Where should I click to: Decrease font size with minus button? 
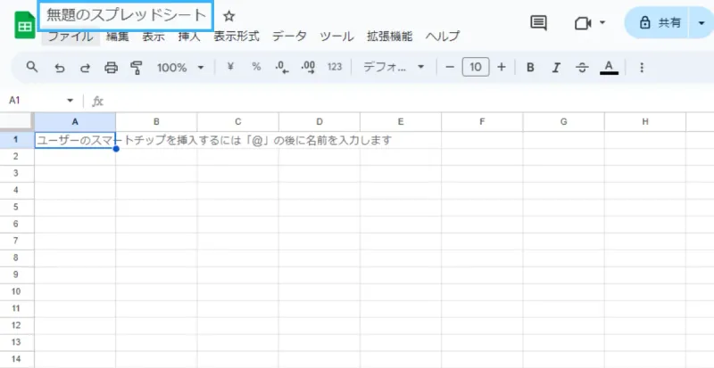tap(450, 68)
